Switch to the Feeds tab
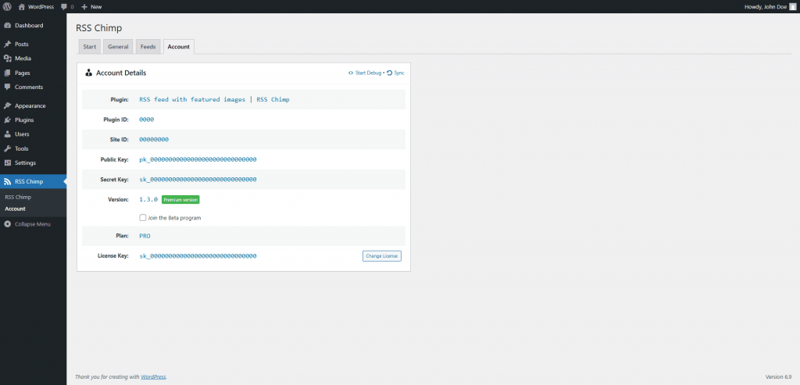This screenshot has height=385, width=800. click(148, 47)
